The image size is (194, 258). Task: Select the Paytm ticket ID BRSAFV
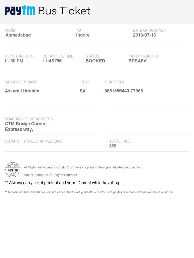pos(137,61)
